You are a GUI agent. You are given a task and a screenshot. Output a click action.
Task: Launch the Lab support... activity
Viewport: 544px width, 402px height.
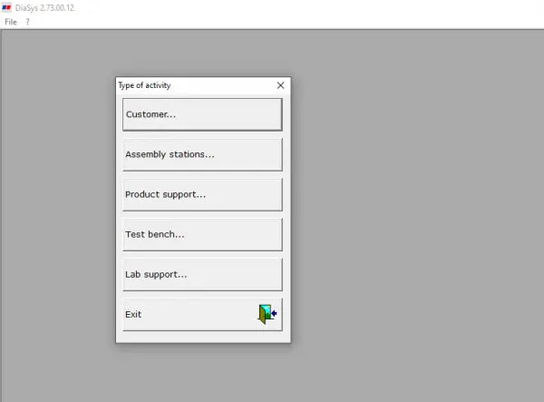[202, 274]
